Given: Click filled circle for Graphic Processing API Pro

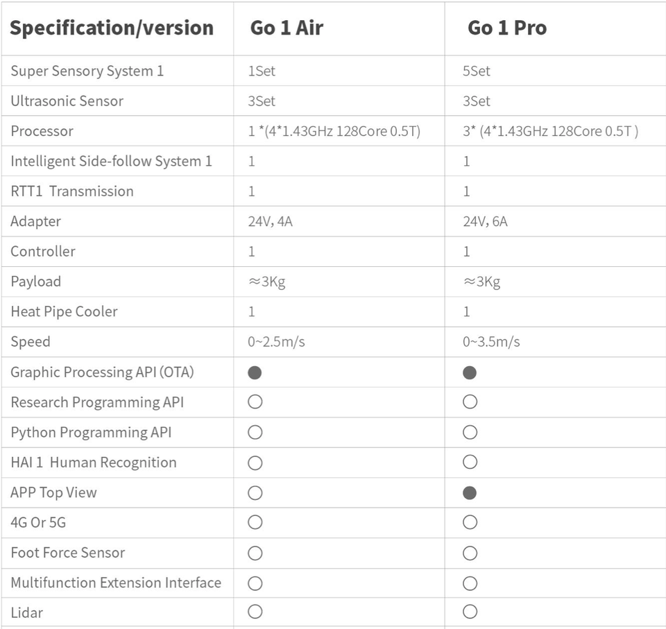Looking at the screenshot, I should (470, 372).
